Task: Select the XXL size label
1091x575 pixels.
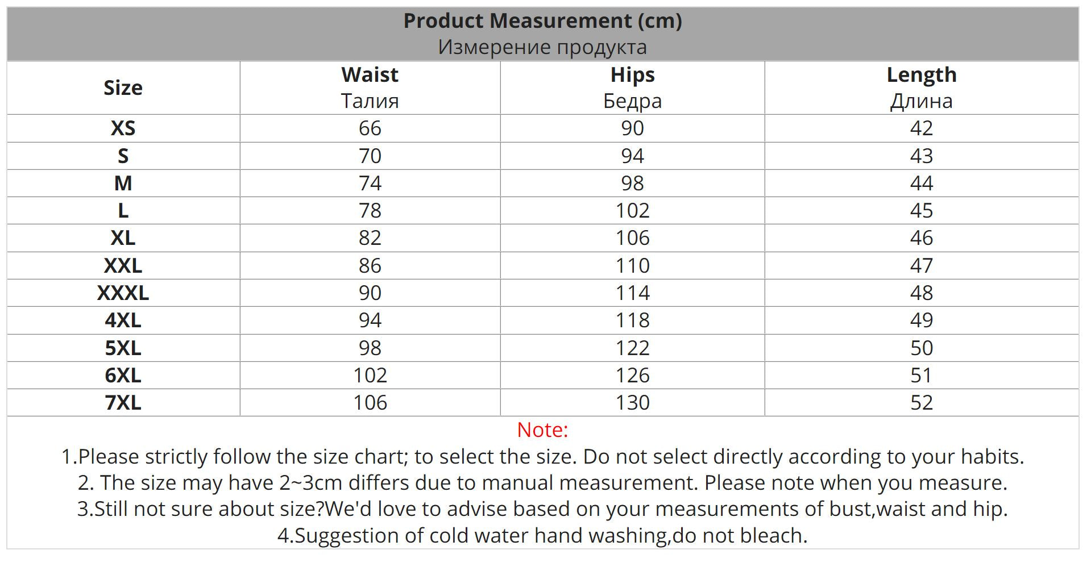Action: (x=123, y=266)
